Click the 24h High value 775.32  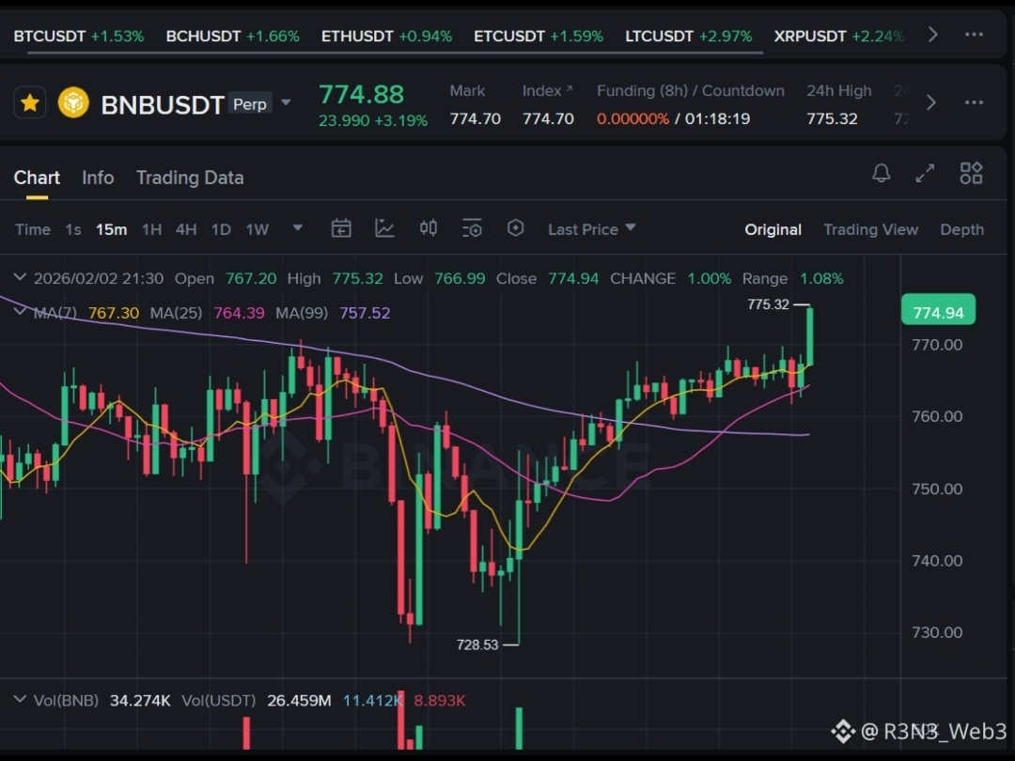(x=832, y=119)
